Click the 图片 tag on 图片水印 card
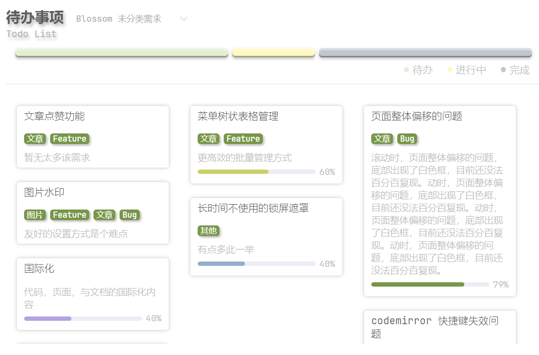This screenshot has height=355, width=539. click(x=35, y=215)
